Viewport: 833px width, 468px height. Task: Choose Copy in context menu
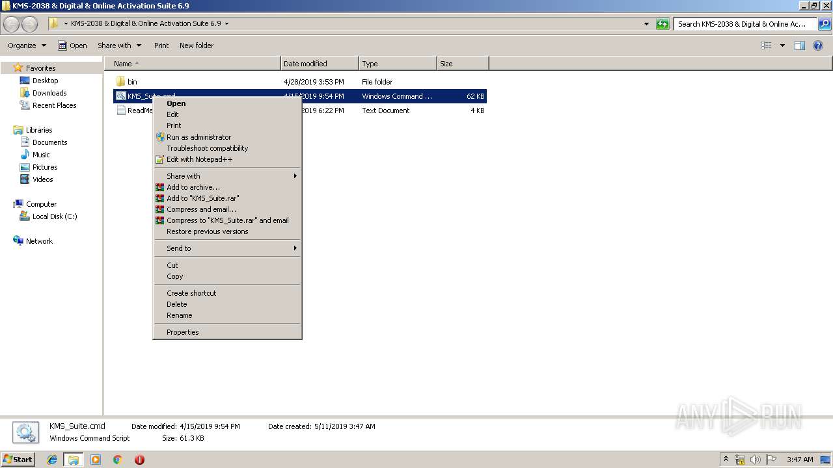pyautogui.click(x=227, y=276)
